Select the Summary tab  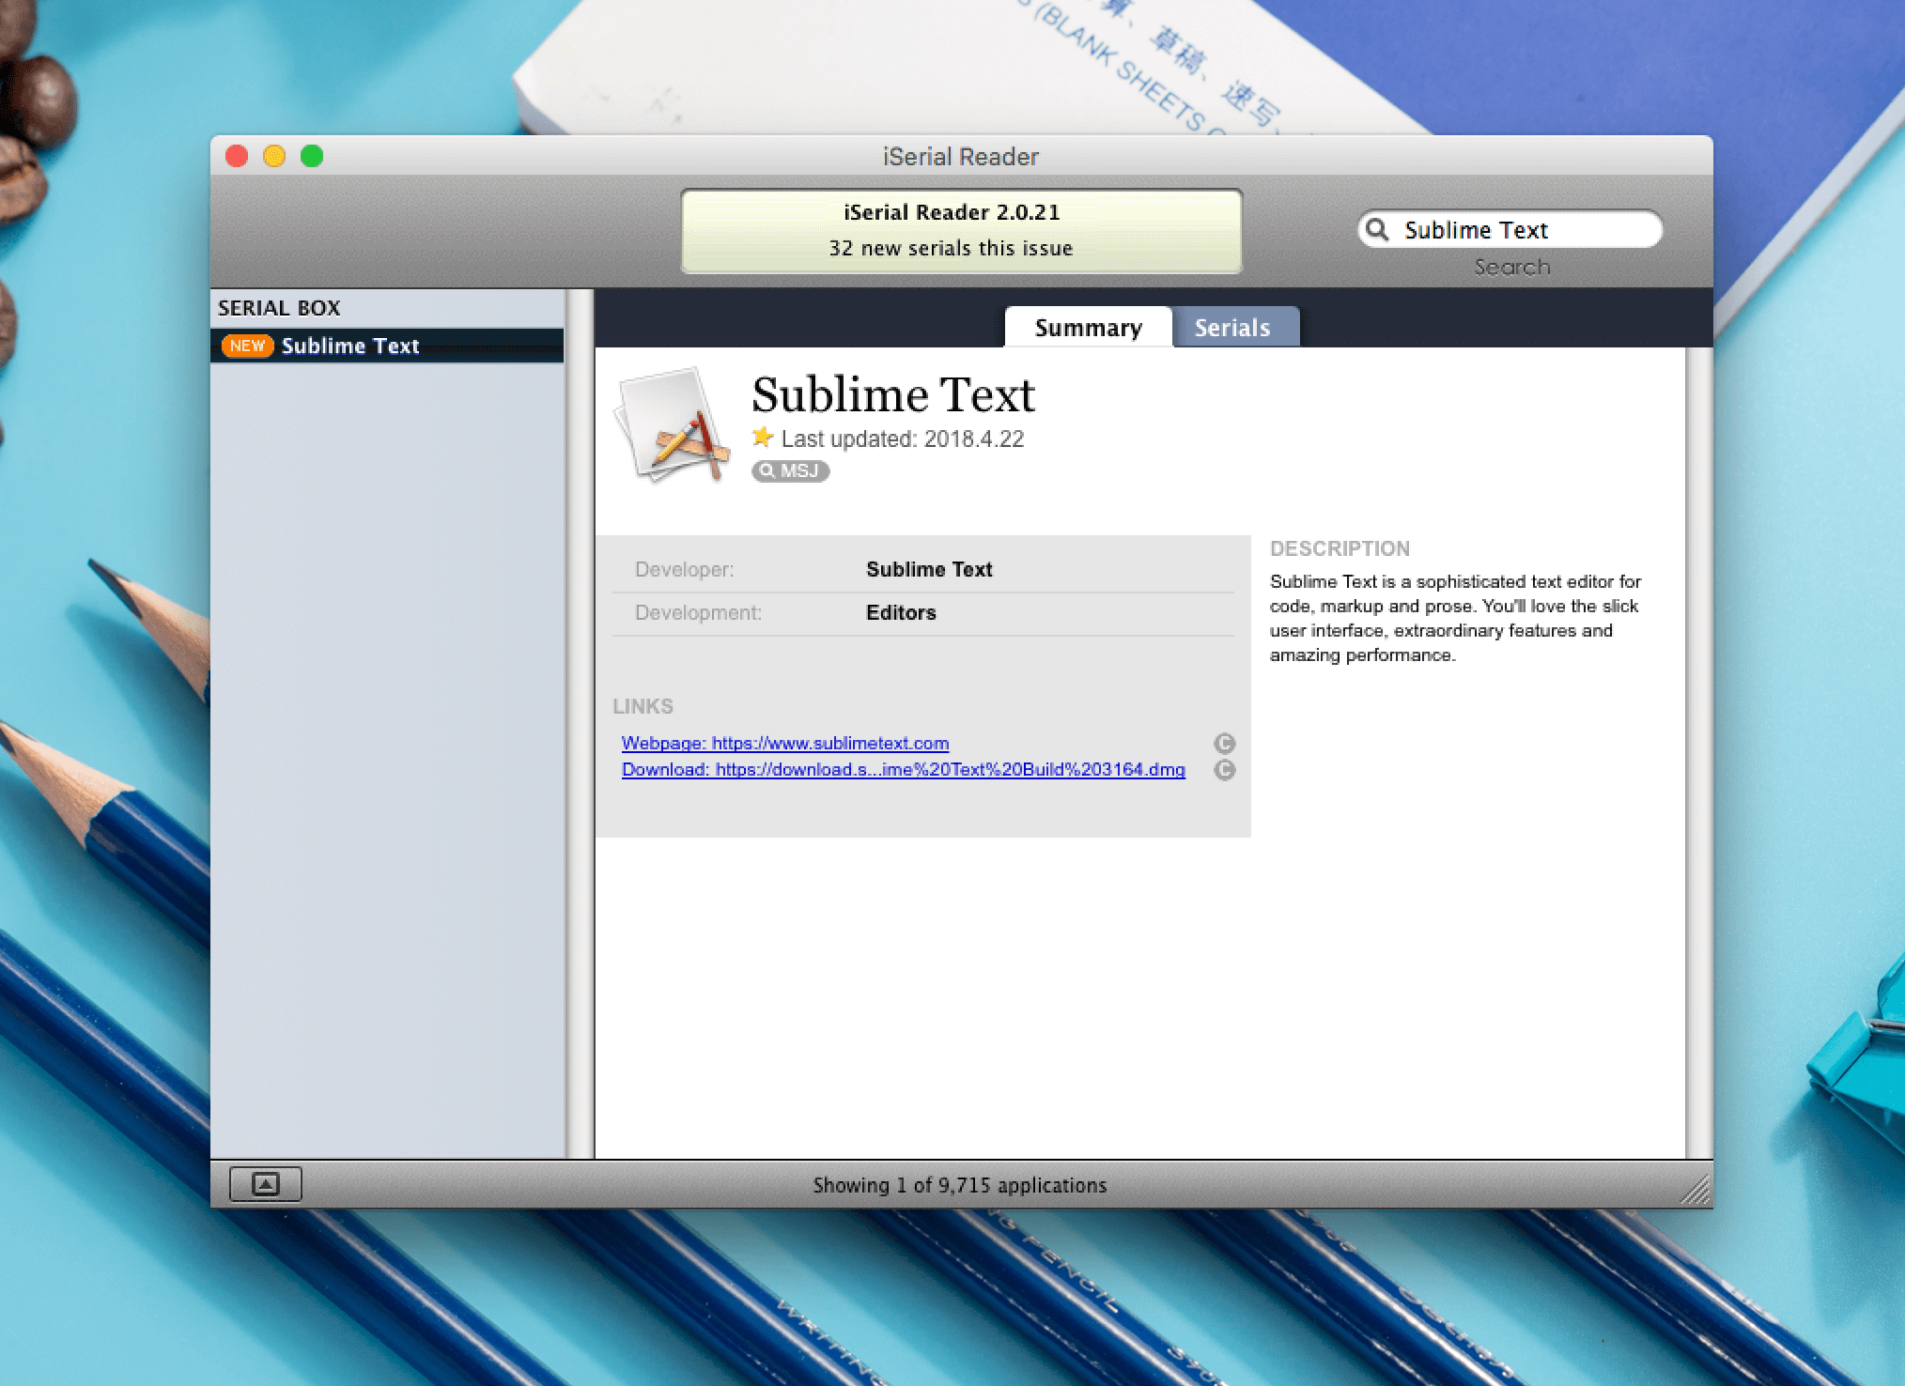1088,327
